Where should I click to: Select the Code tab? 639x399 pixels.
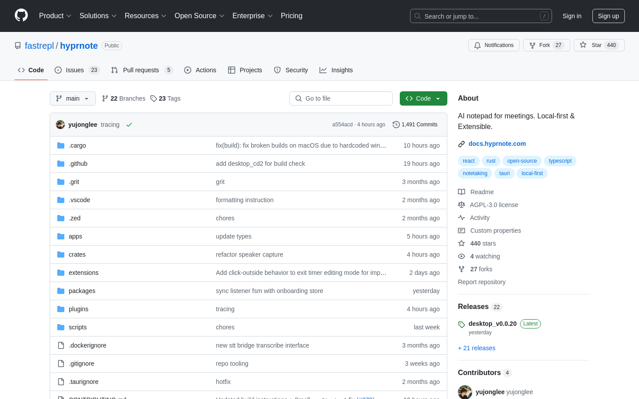(31, 70)
